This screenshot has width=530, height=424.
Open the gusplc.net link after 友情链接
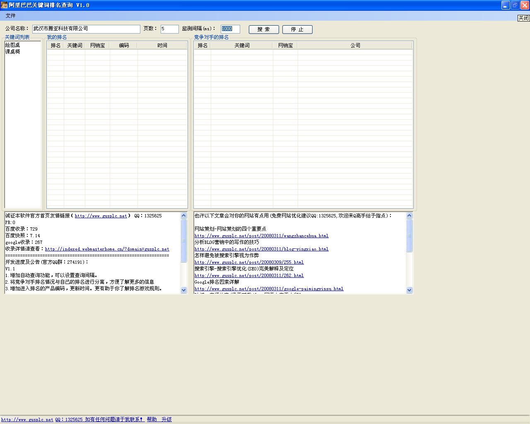tap(101, 216)
